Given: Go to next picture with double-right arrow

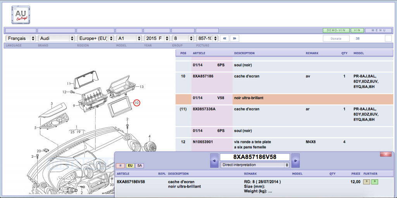Looking at the screenshot, I should (235, 38).
